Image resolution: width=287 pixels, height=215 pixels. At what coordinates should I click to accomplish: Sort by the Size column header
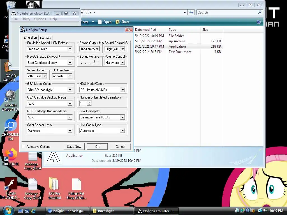(x=212, y=30)
